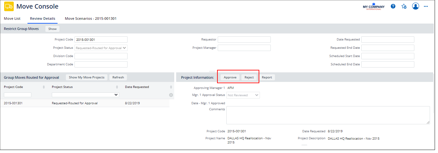Click the Reject button
This screenshot has width=438, height=153.
[x=249, y=77]
